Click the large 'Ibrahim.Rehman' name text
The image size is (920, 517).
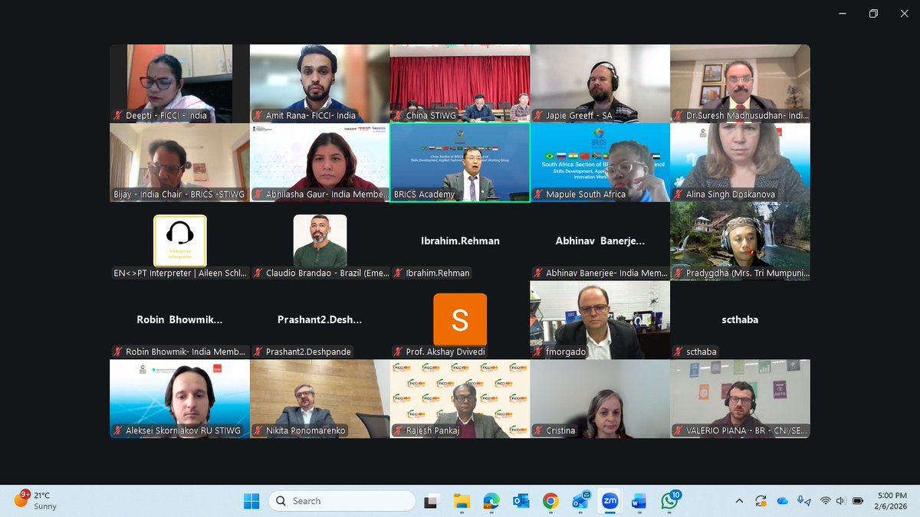pyautogui.click(x=460, y=241)
